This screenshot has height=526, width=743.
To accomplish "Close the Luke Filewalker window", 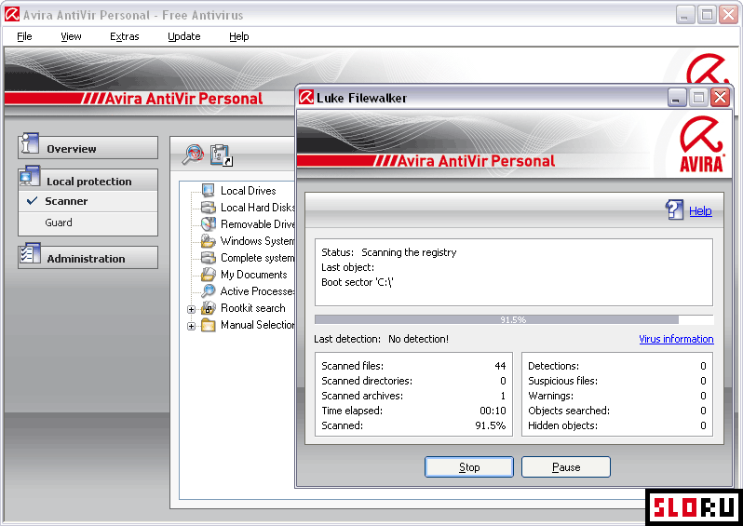I will click(721, 98).
